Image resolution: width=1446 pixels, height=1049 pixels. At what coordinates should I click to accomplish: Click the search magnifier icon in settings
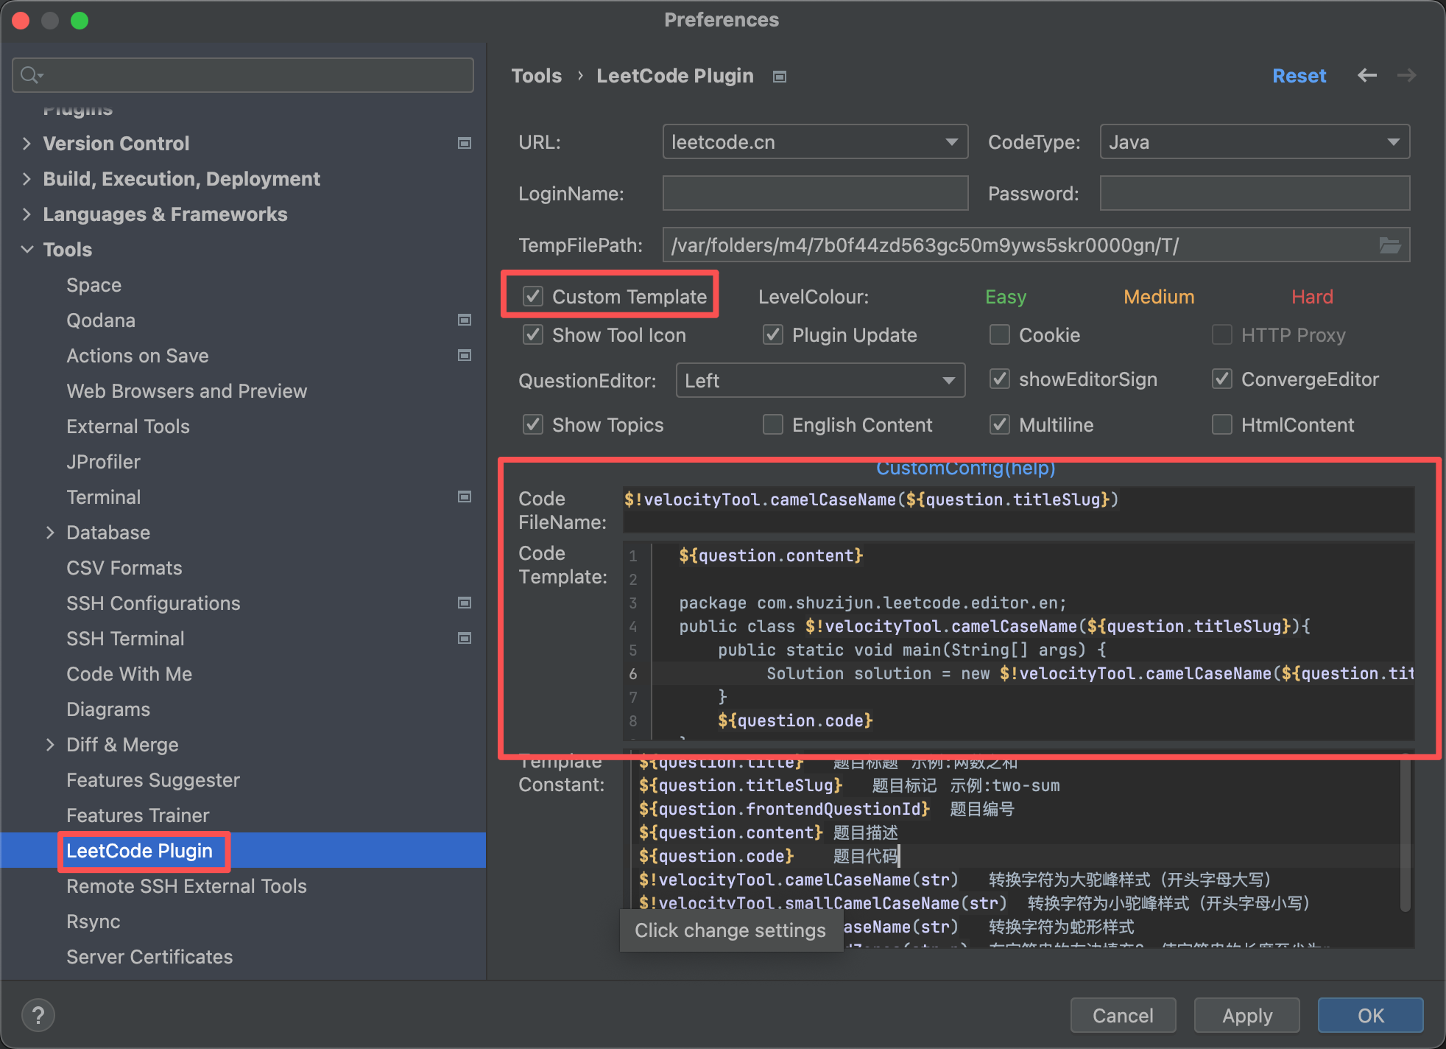(32, 75)
